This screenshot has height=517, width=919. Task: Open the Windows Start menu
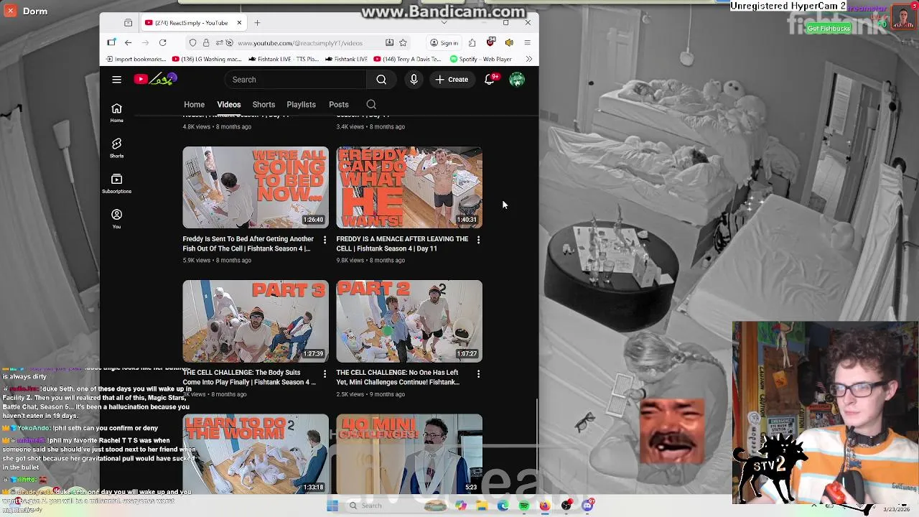(332, 506)
